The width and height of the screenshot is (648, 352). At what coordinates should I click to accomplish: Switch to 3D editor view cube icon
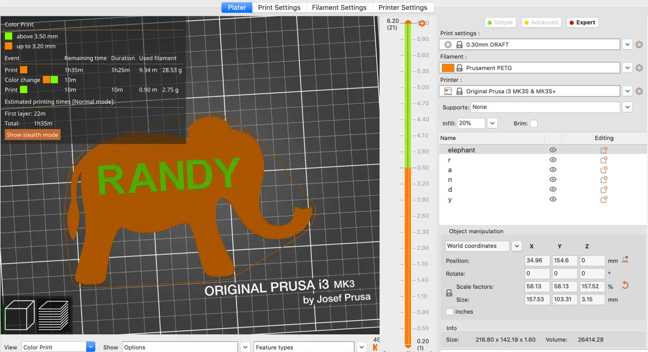pyautogui.click(x=19, y=315)
